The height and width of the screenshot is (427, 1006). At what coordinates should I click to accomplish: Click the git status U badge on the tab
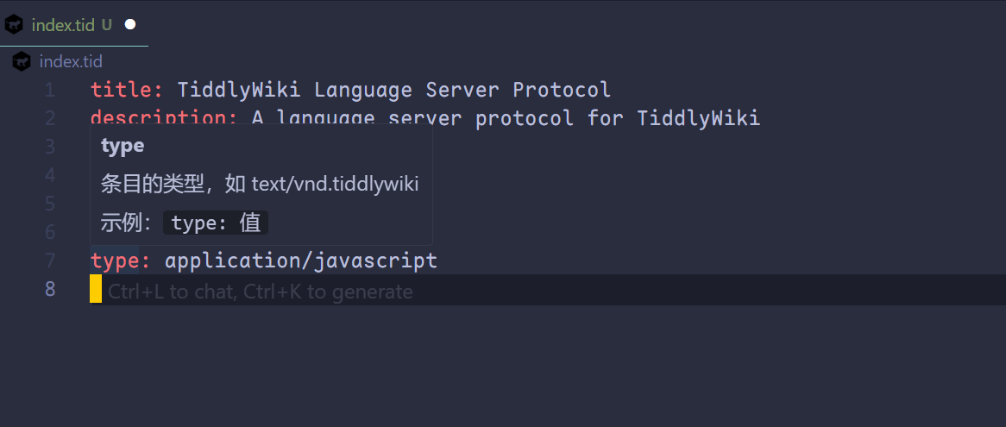106,25
